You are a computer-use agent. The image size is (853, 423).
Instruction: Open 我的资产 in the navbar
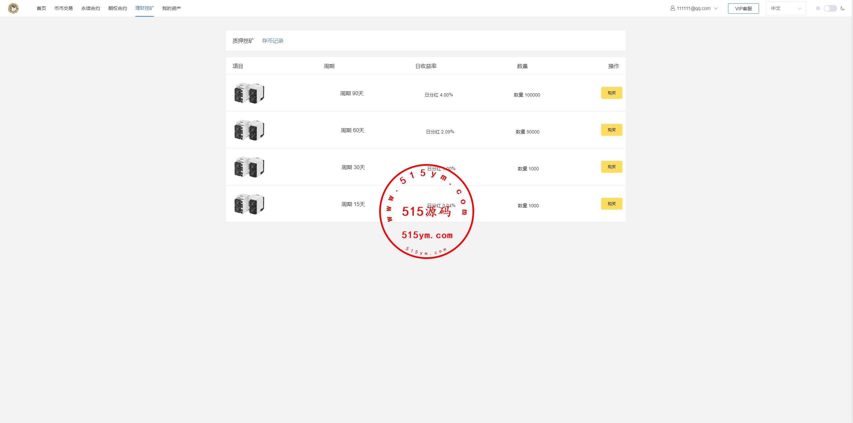171,8
